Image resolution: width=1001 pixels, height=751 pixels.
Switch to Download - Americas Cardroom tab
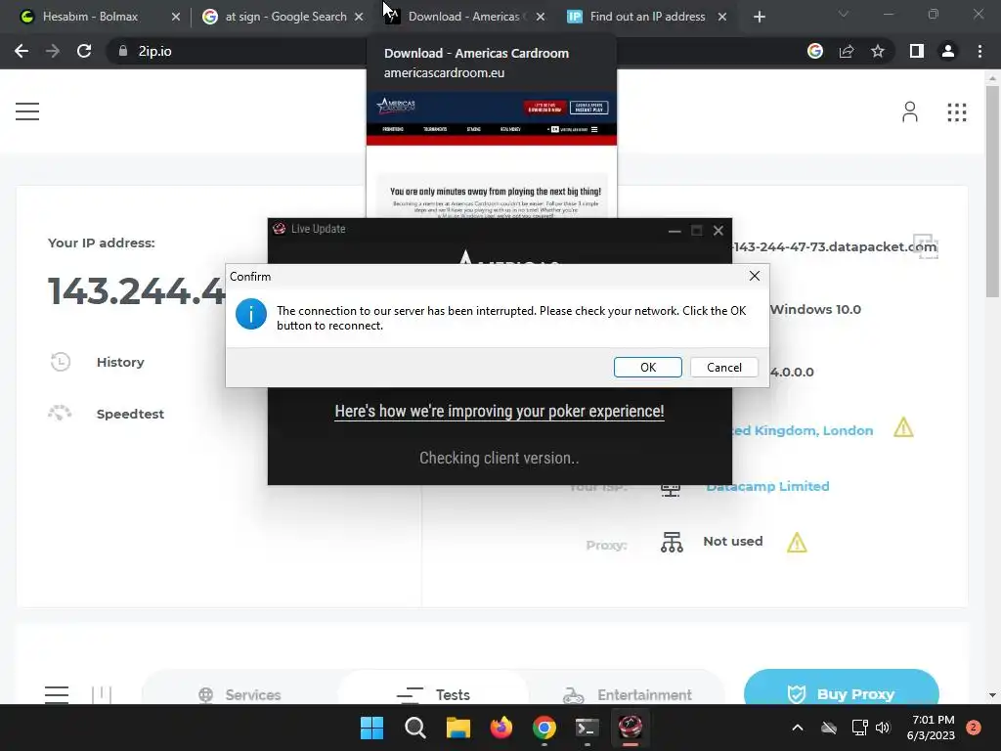click(463, 17)
